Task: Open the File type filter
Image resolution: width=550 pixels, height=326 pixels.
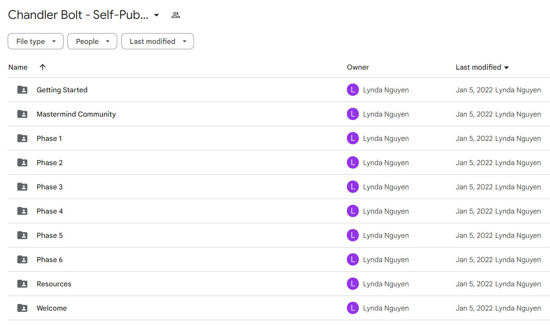Action: coord(35,41)
